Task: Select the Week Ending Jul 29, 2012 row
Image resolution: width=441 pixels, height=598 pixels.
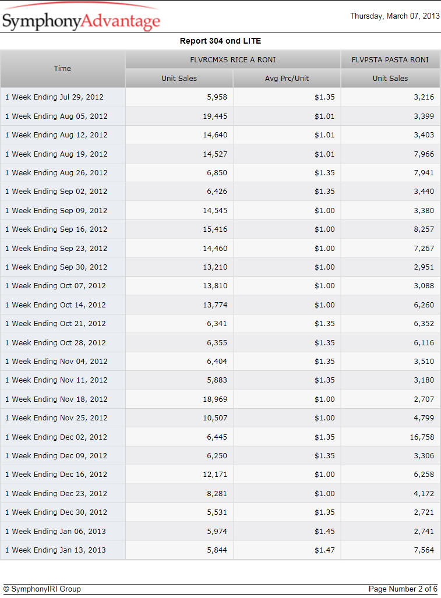Action: [x=220, y=97]
